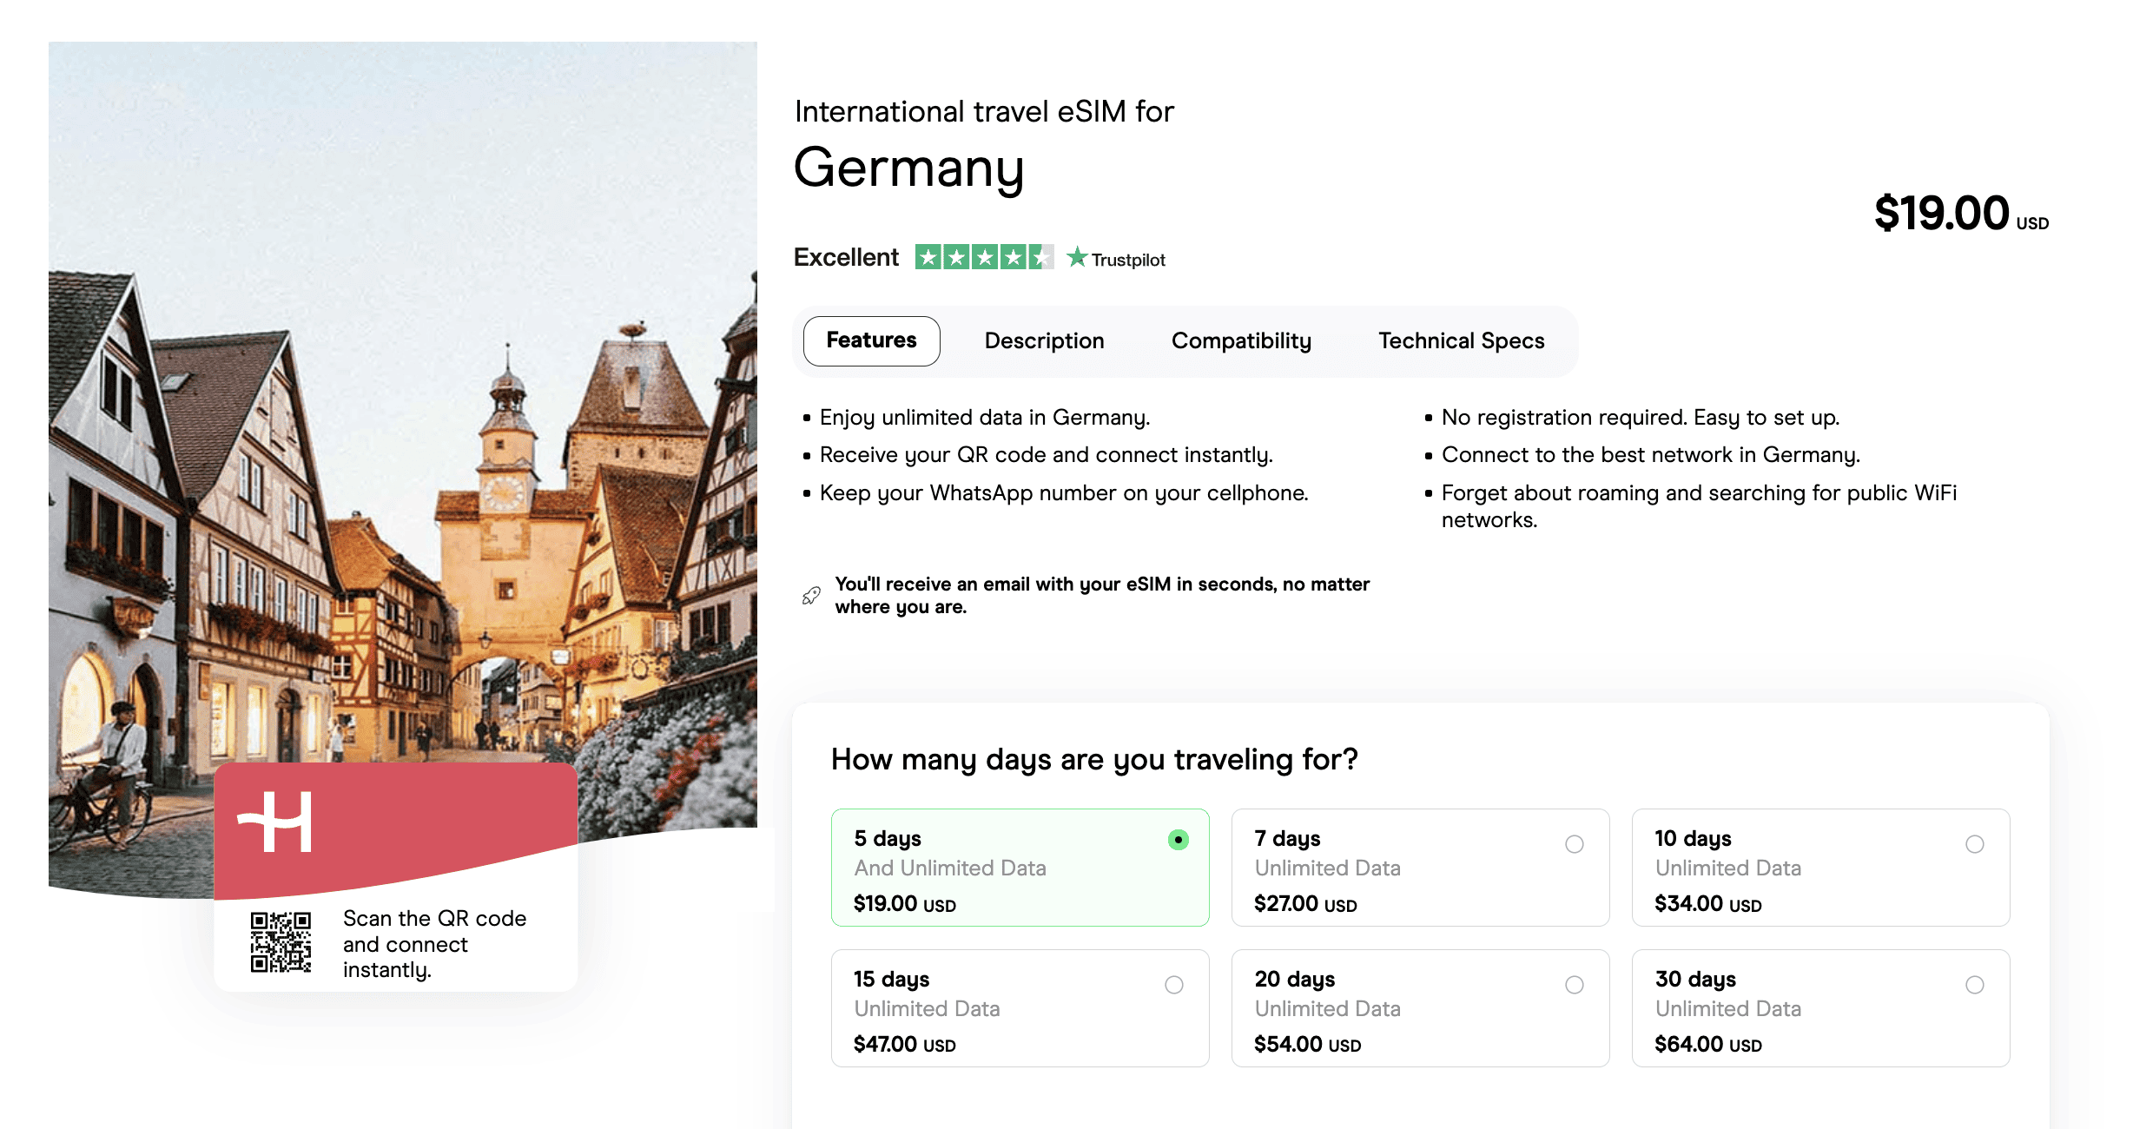The height and width of the screenshot is (1129, 2133).
Task: Select the 7 days radio button
Action: coord(1574,844)
